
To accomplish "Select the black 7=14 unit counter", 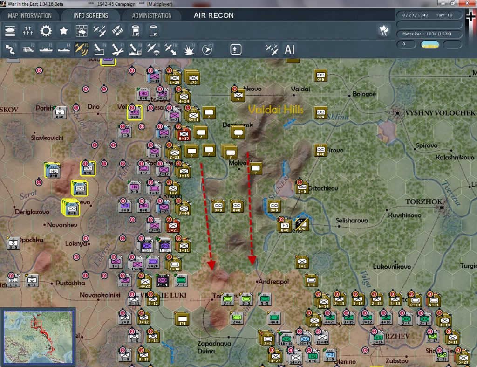I will coord(162,281).
